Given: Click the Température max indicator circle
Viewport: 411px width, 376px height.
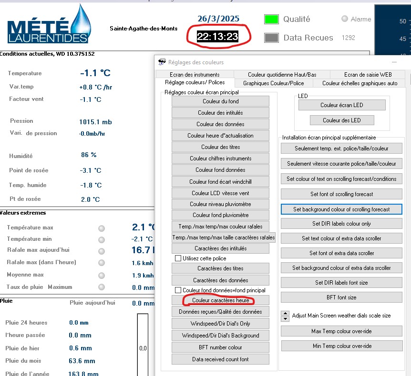Looking at the screenshot, I should 102,228.
